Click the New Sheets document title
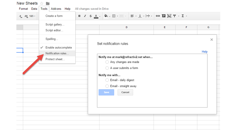The width and height of the screenshot is (237, 130). coord(27,3)
